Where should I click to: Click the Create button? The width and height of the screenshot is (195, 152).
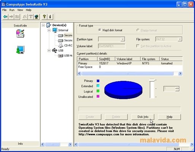(90, 117)
